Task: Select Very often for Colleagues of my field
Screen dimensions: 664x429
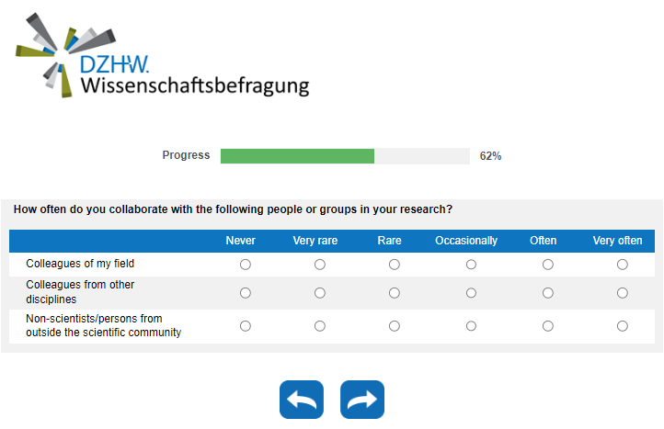Action: click(623, 265)
